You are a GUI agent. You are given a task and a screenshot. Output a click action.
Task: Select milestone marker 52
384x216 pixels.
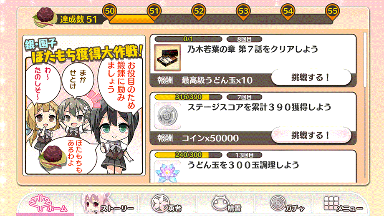click(199, 12)
